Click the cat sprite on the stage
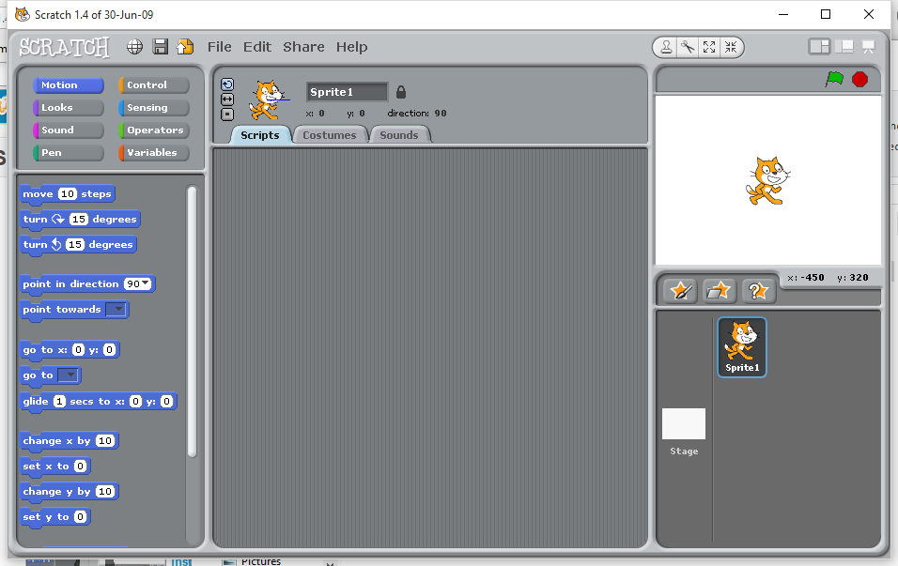Image resolution: width=898 pixels, height=566 pixels. (768, 181)
